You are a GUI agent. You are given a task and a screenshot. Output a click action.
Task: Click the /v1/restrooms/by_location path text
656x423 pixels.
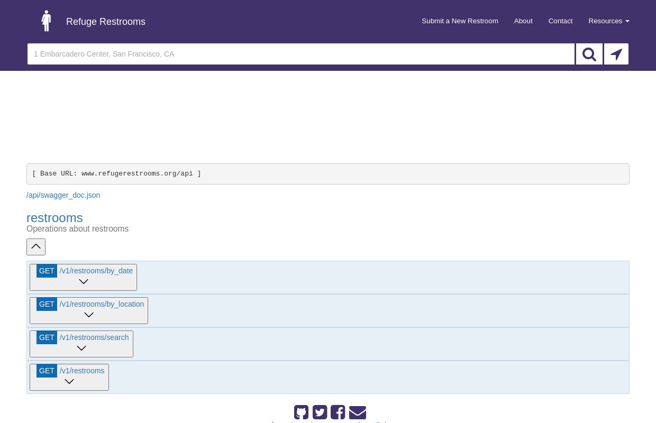[x=102, y=304]
